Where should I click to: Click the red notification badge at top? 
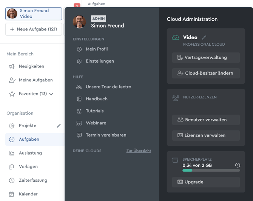(x=77, y=5)
